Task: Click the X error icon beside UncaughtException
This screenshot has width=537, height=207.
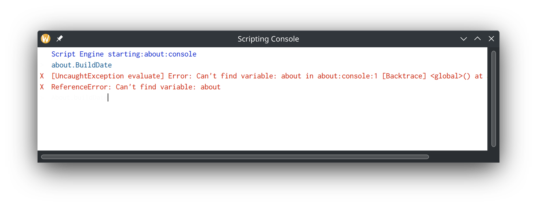Action: click(42, 76)
